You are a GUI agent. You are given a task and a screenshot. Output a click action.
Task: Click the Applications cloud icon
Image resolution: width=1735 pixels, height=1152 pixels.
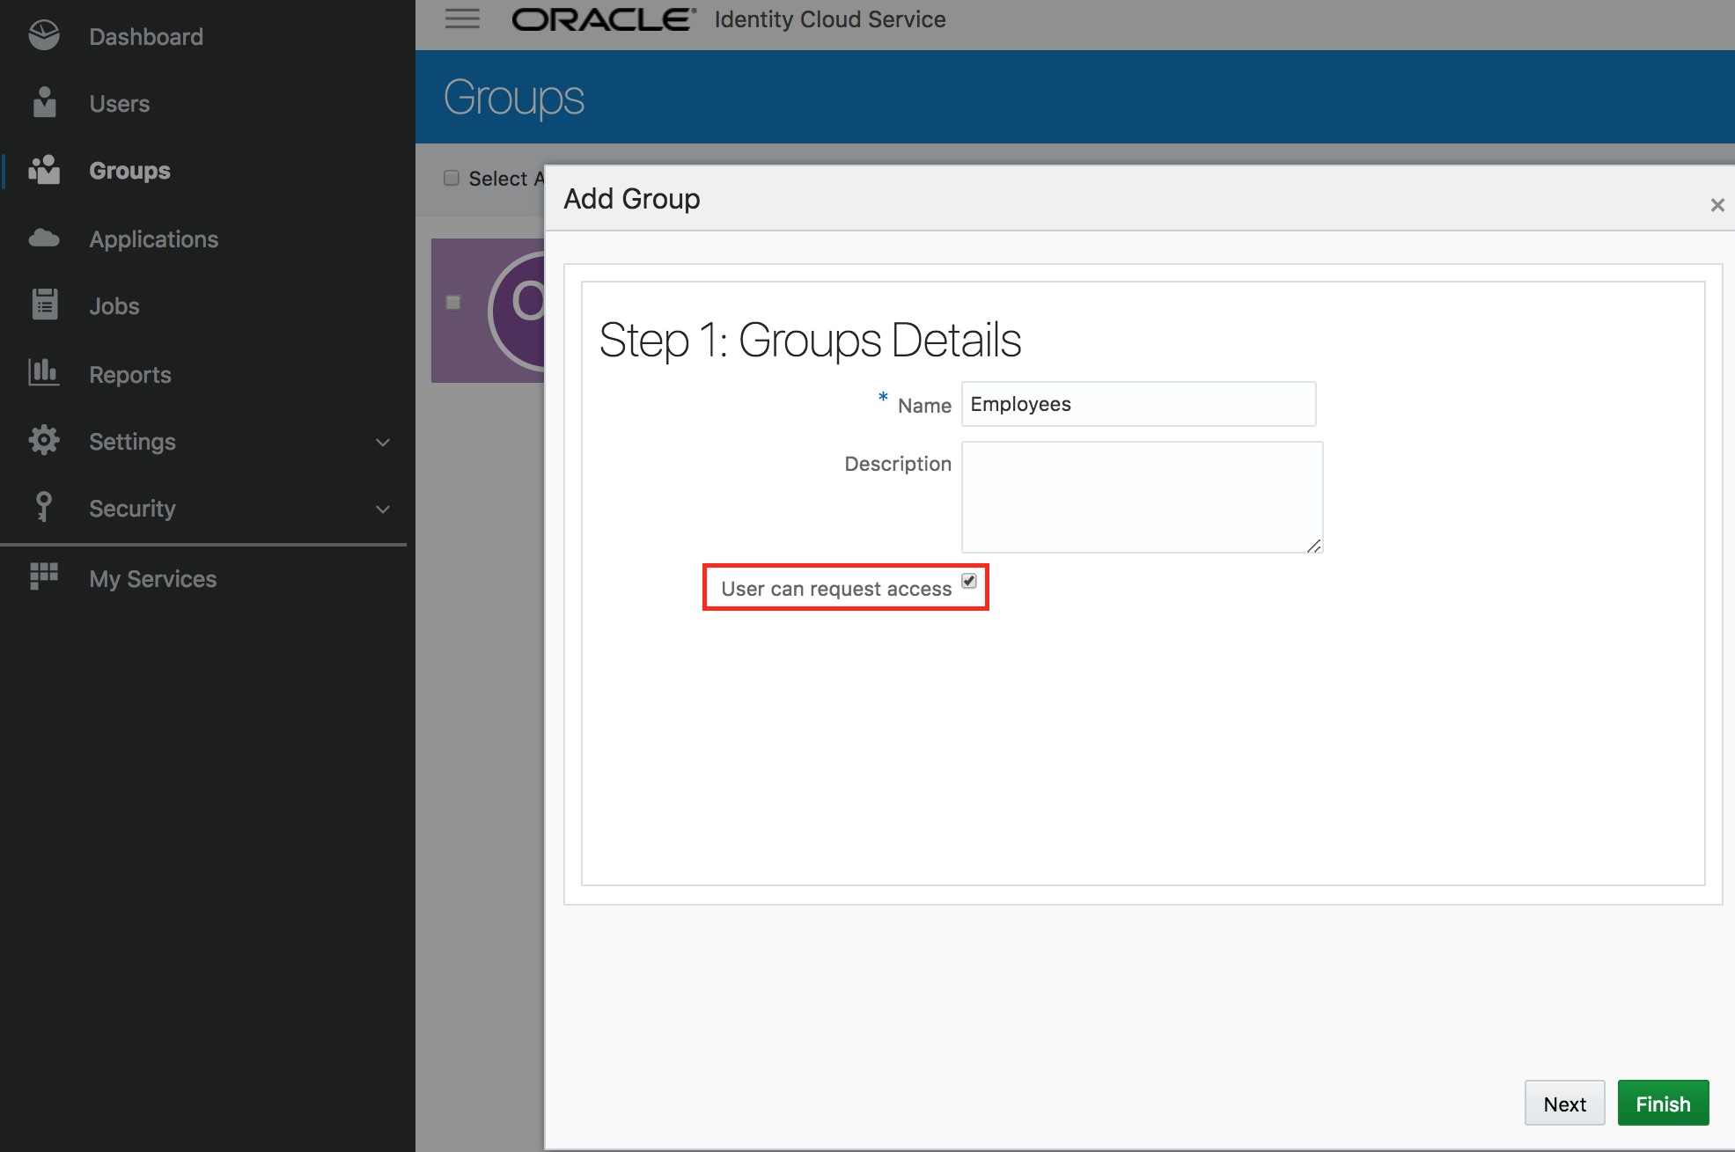pyautogui.click(x=43, y=238)
